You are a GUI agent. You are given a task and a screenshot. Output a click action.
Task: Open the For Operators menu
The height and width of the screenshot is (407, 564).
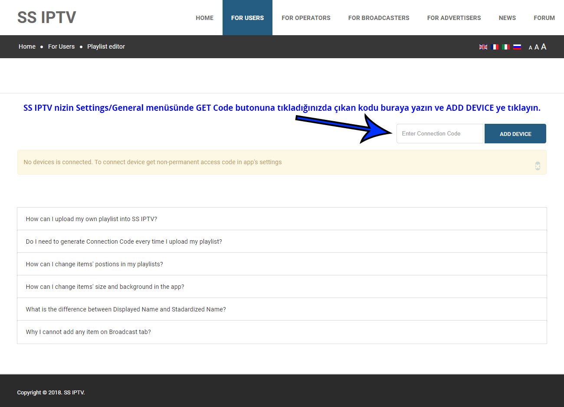tap(306, 18)
